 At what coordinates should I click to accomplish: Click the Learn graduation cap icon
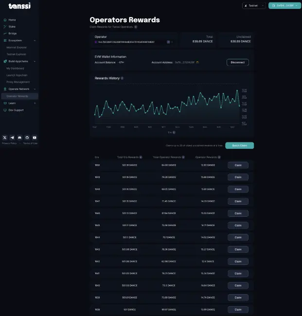(5, 103)
